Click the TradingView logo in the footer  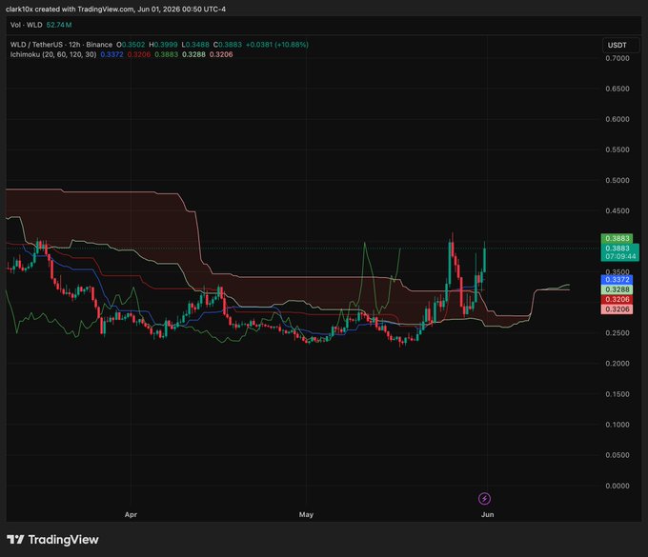point(53,540)
